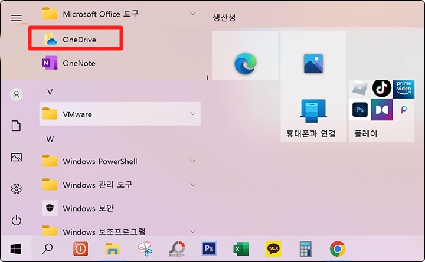The image size is (425, 262).
Task: Open the Roblox tile
Action: click(x=360, y=89)
